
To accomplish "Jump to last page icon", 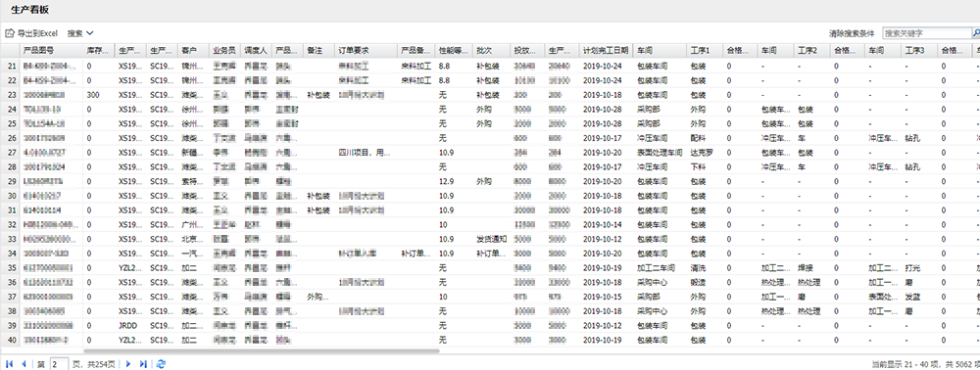I will click(143, 364).
